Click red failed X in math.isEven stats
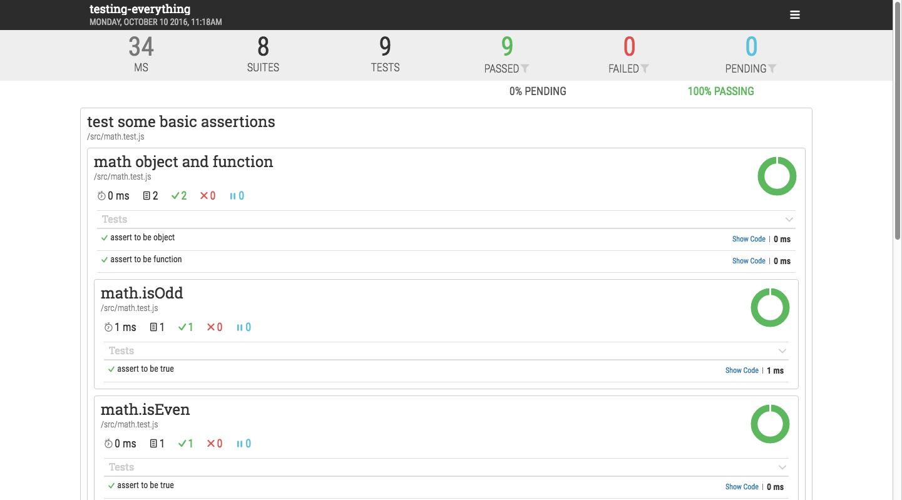The height and width of the screenshot is (500, 902). click(210, 444)
